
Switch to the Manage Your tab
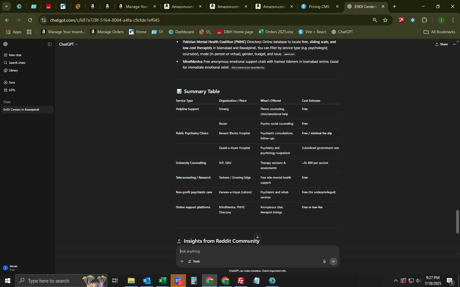(137, 6)
